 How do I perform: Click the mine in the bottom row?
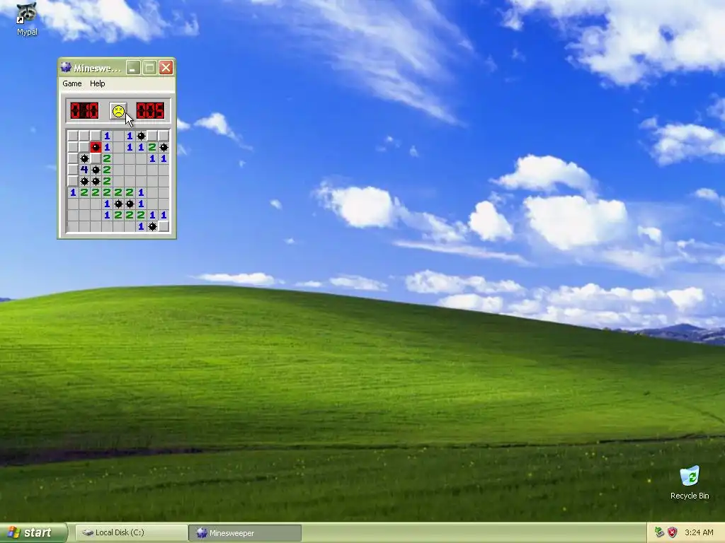153,226
